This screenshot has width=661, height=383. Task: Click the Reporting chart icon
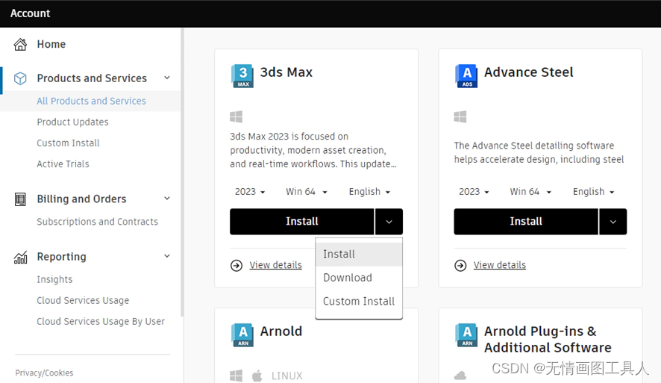pyautogui.click(x=21, y=257)
